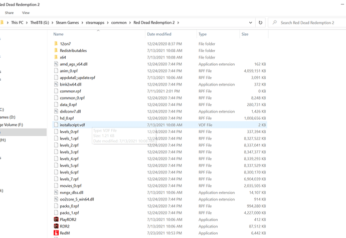Open the address bar history dropdown

pyautogui.click(x=250, y=22)
